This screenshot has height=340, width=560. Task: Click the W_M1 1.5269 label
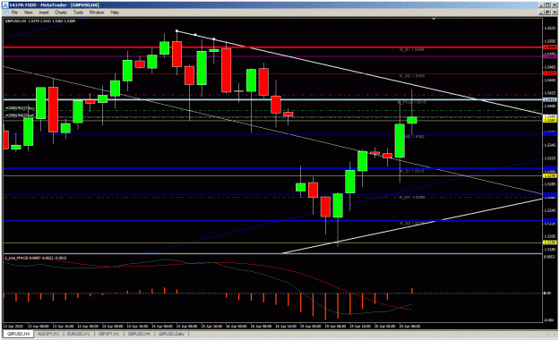click(411, 198)
